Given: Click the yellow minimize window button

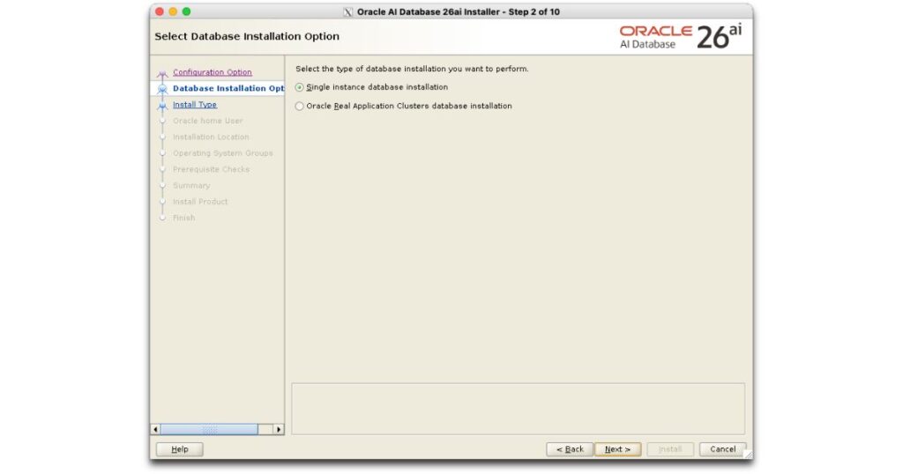Looking at the screenshot, I should [x=173, y=11].
